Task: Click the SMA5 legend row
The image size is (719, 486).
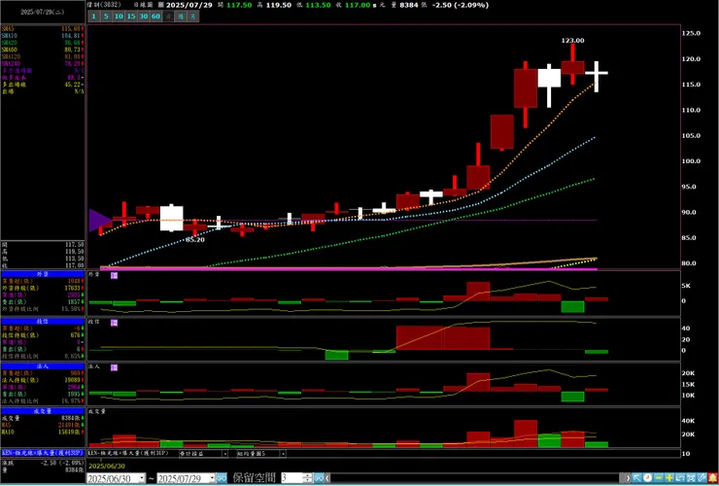Action: 43,28
